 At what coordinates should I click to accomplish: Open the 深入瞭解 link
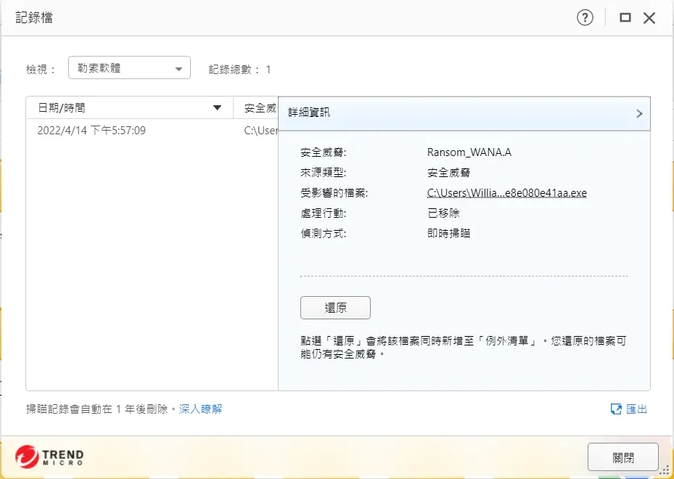tap(201, 409)
